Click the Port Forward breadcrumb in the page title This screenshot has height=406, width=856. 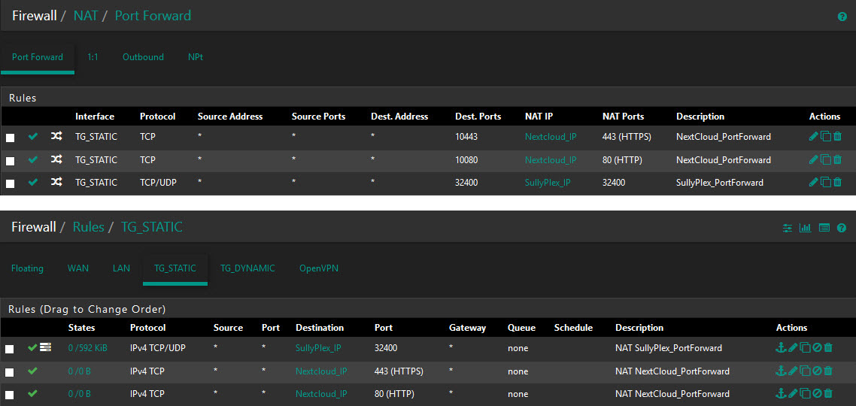pos(153,15)
